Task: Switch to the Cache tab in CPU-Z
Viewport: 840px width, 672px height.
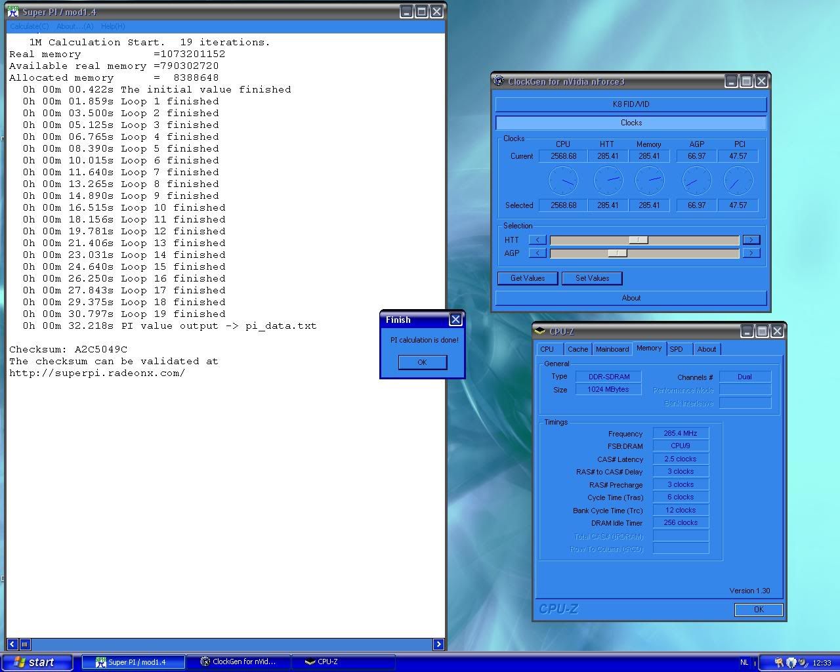Action: [x=578, y=349]
